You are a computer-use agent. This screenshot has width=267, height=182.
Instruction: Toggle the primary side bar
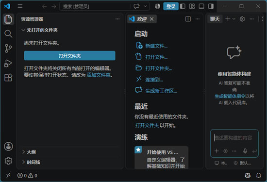coord(183,6)
